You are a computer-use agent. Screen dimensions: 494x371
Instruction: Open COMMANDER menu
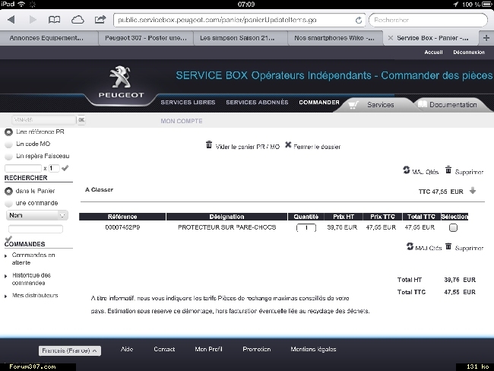point(319,102)
